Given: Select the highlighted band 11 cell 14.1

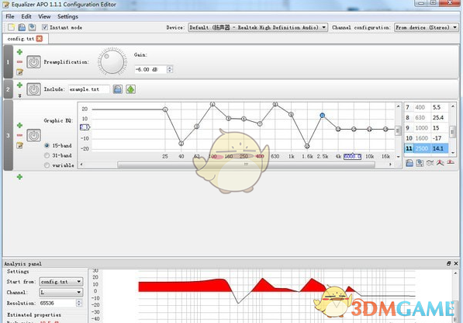Looking at the screenshot, I should click(440, 148).
